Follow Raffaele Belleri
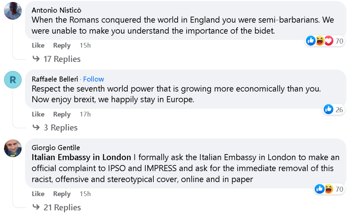 click(93, 79)
